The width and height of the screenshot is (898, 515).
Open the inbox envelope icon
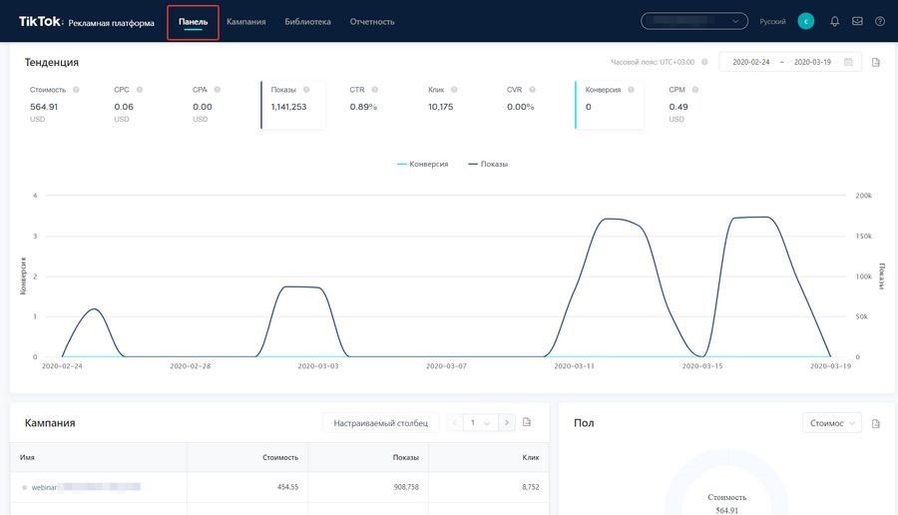857,21
